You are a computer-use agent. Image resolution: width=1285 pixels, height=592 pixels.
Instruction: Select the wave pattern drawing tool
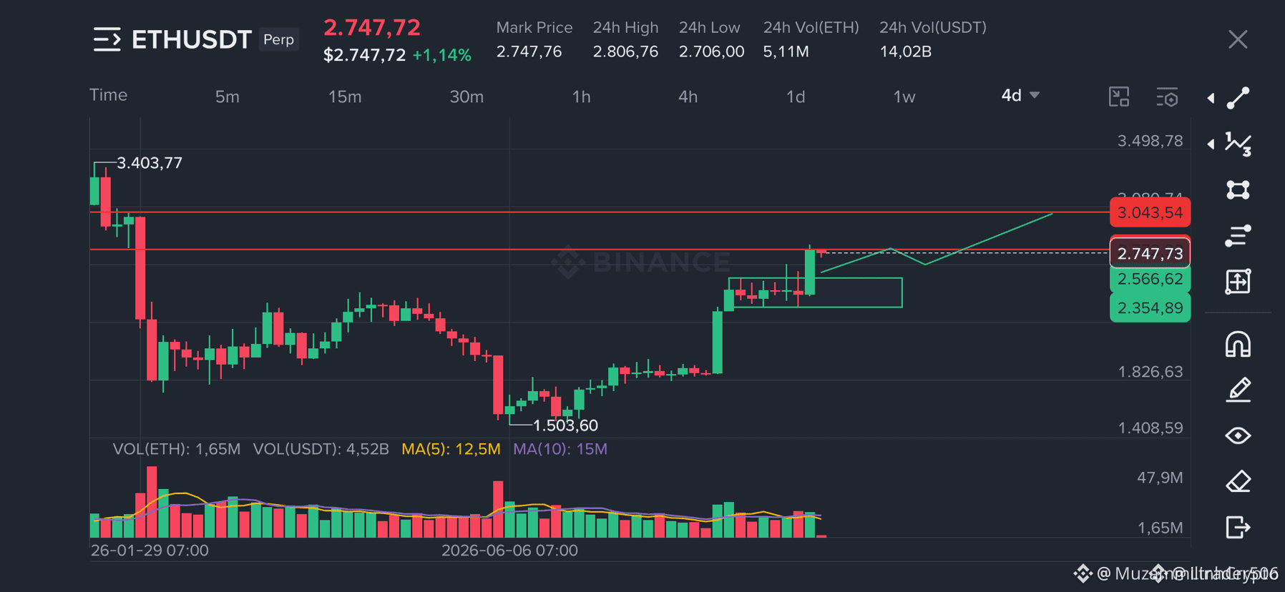coord(1238,144)
